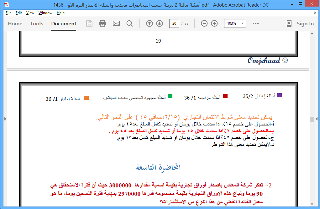
Task: Go to next page arrow icon
Action: click(x=160, y=23)
